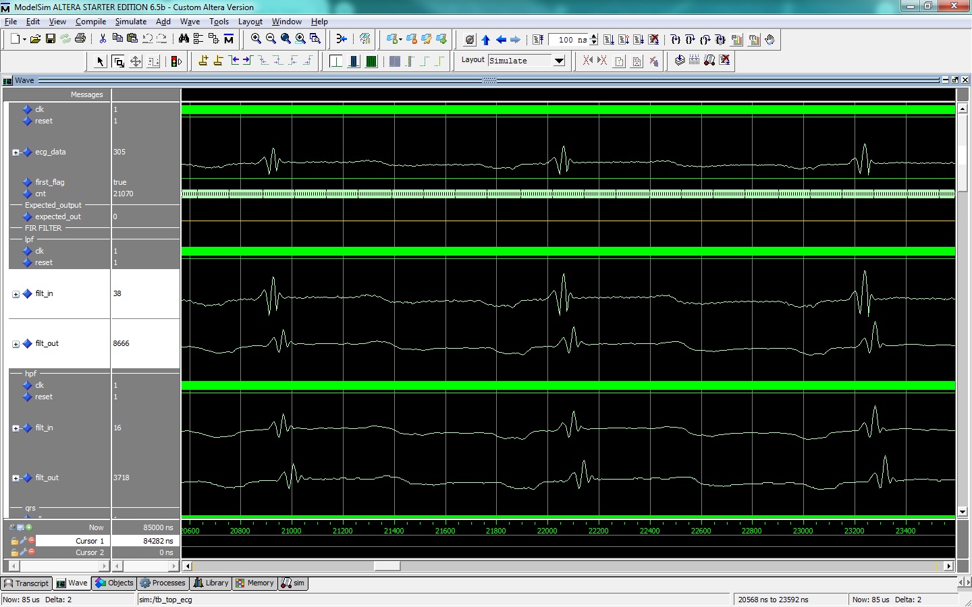The height and width of the screenshot is (607, 972).
Task: Run the simulation for the set length
Action: (609, 40)
